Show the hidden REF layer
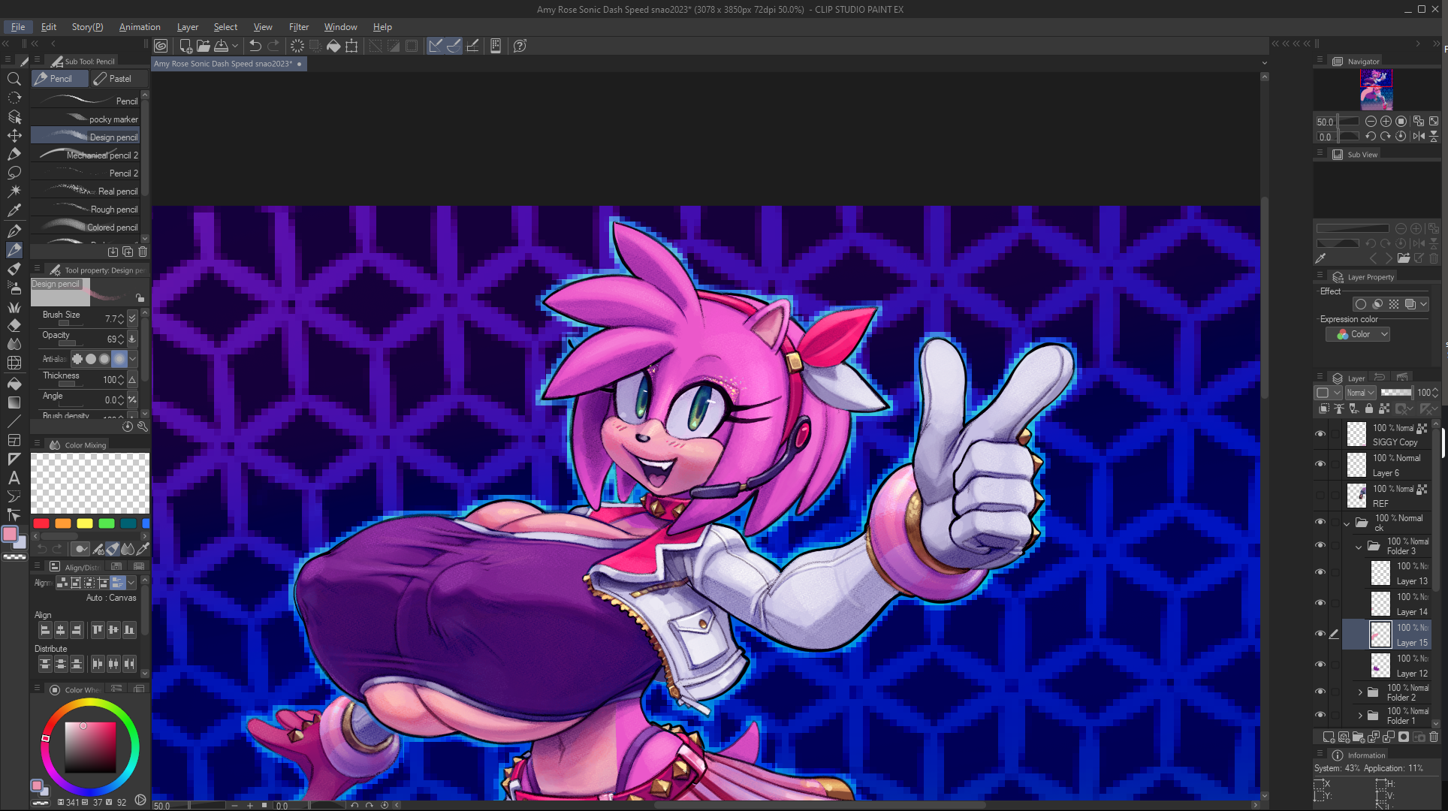This screenshot has height=811, width=1448. tap(1320, 495)
